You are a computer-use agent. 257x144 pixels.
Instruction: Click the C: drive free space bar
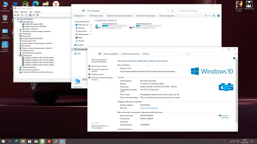click(x=115, y=26)
